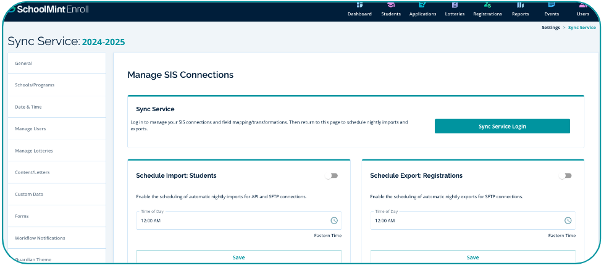Enable the Schedule Export: Registrations toggle
Viewport: 604px width, 268px height.
pyautogui.click(x=566, y=176)
